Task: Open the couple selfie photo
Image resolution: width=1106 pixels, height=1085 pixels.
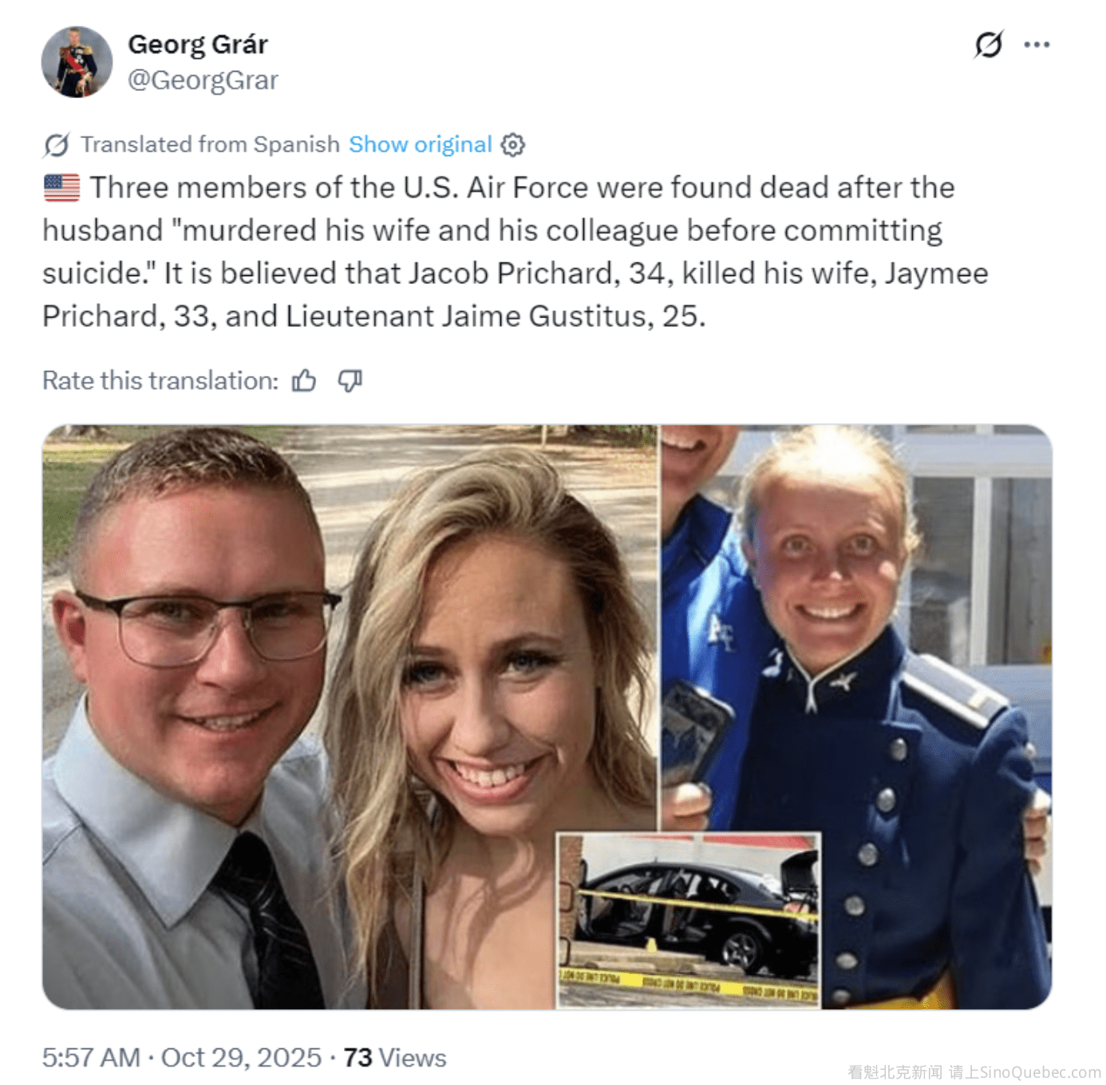Action: 350,716
